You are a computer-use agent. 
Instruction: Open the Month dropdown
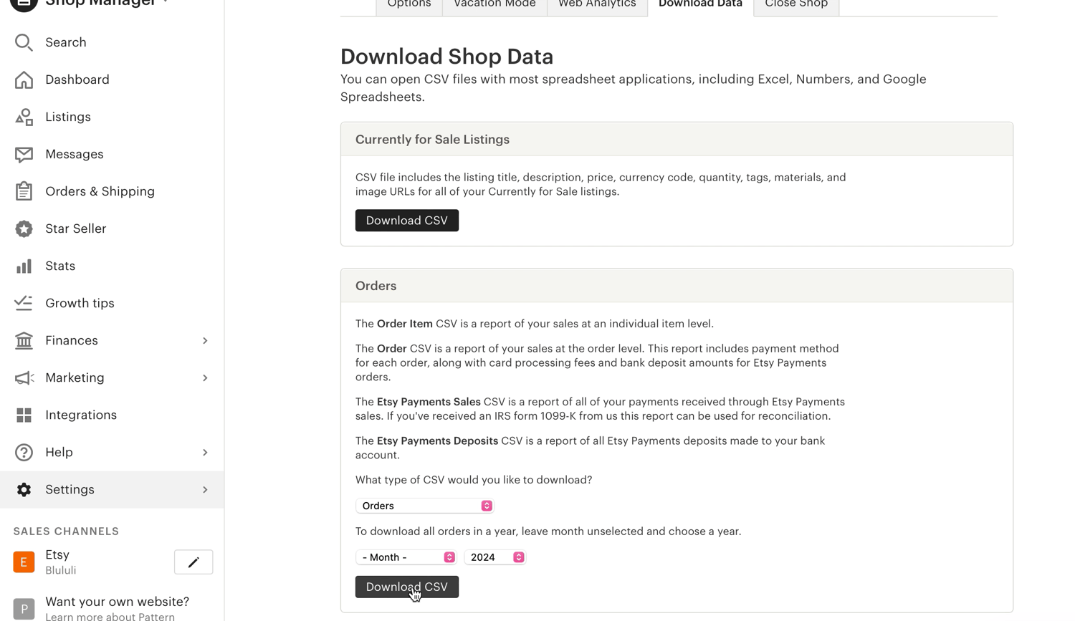pyautogui.click(x=406, y=557)
